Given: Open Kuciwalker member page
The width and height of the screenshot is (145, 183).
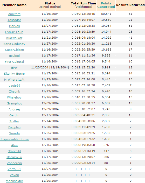Looking at the screenshot, I should click(x=14, y=38).
